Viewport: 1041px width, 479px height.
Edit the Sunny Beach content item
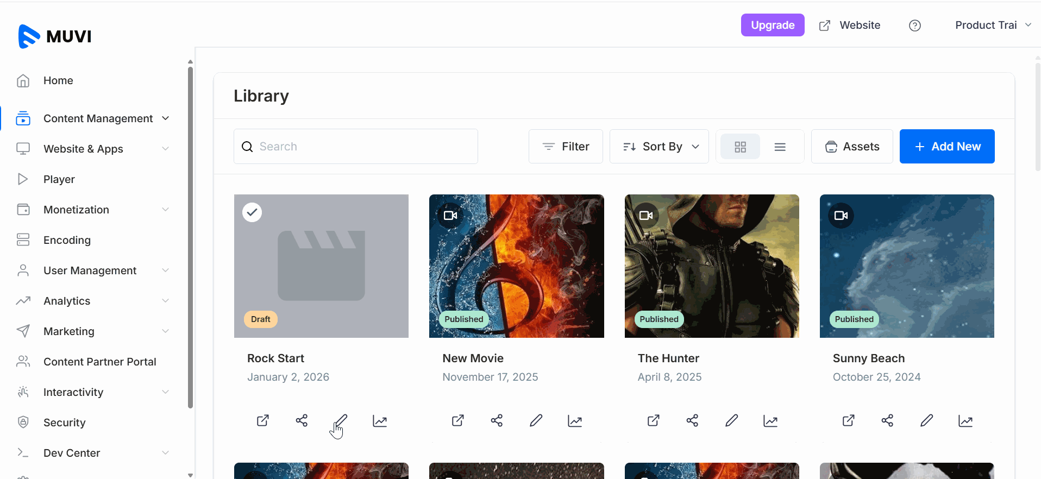click(x=926, y=421)
